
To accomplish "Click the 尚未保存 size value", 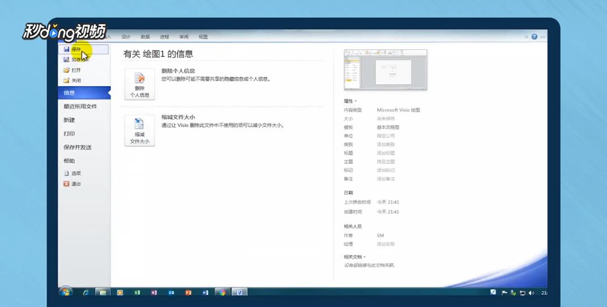I will click(386, 118).
